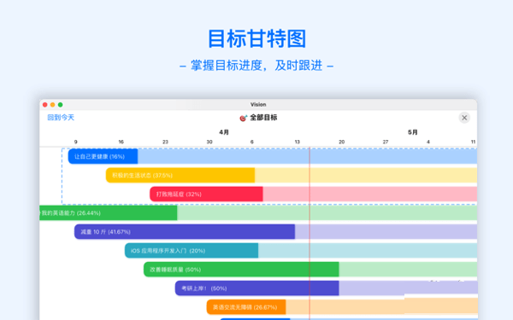Click date 30 on the timeline header
This screenshot has width=513, height=320.
click(x=209, y=142)
